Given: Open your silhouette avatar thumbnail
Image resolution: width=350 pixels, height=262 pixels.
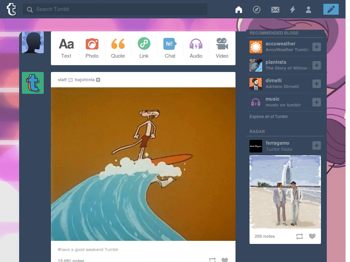Looking at the screenshot, I should point(33,42).
